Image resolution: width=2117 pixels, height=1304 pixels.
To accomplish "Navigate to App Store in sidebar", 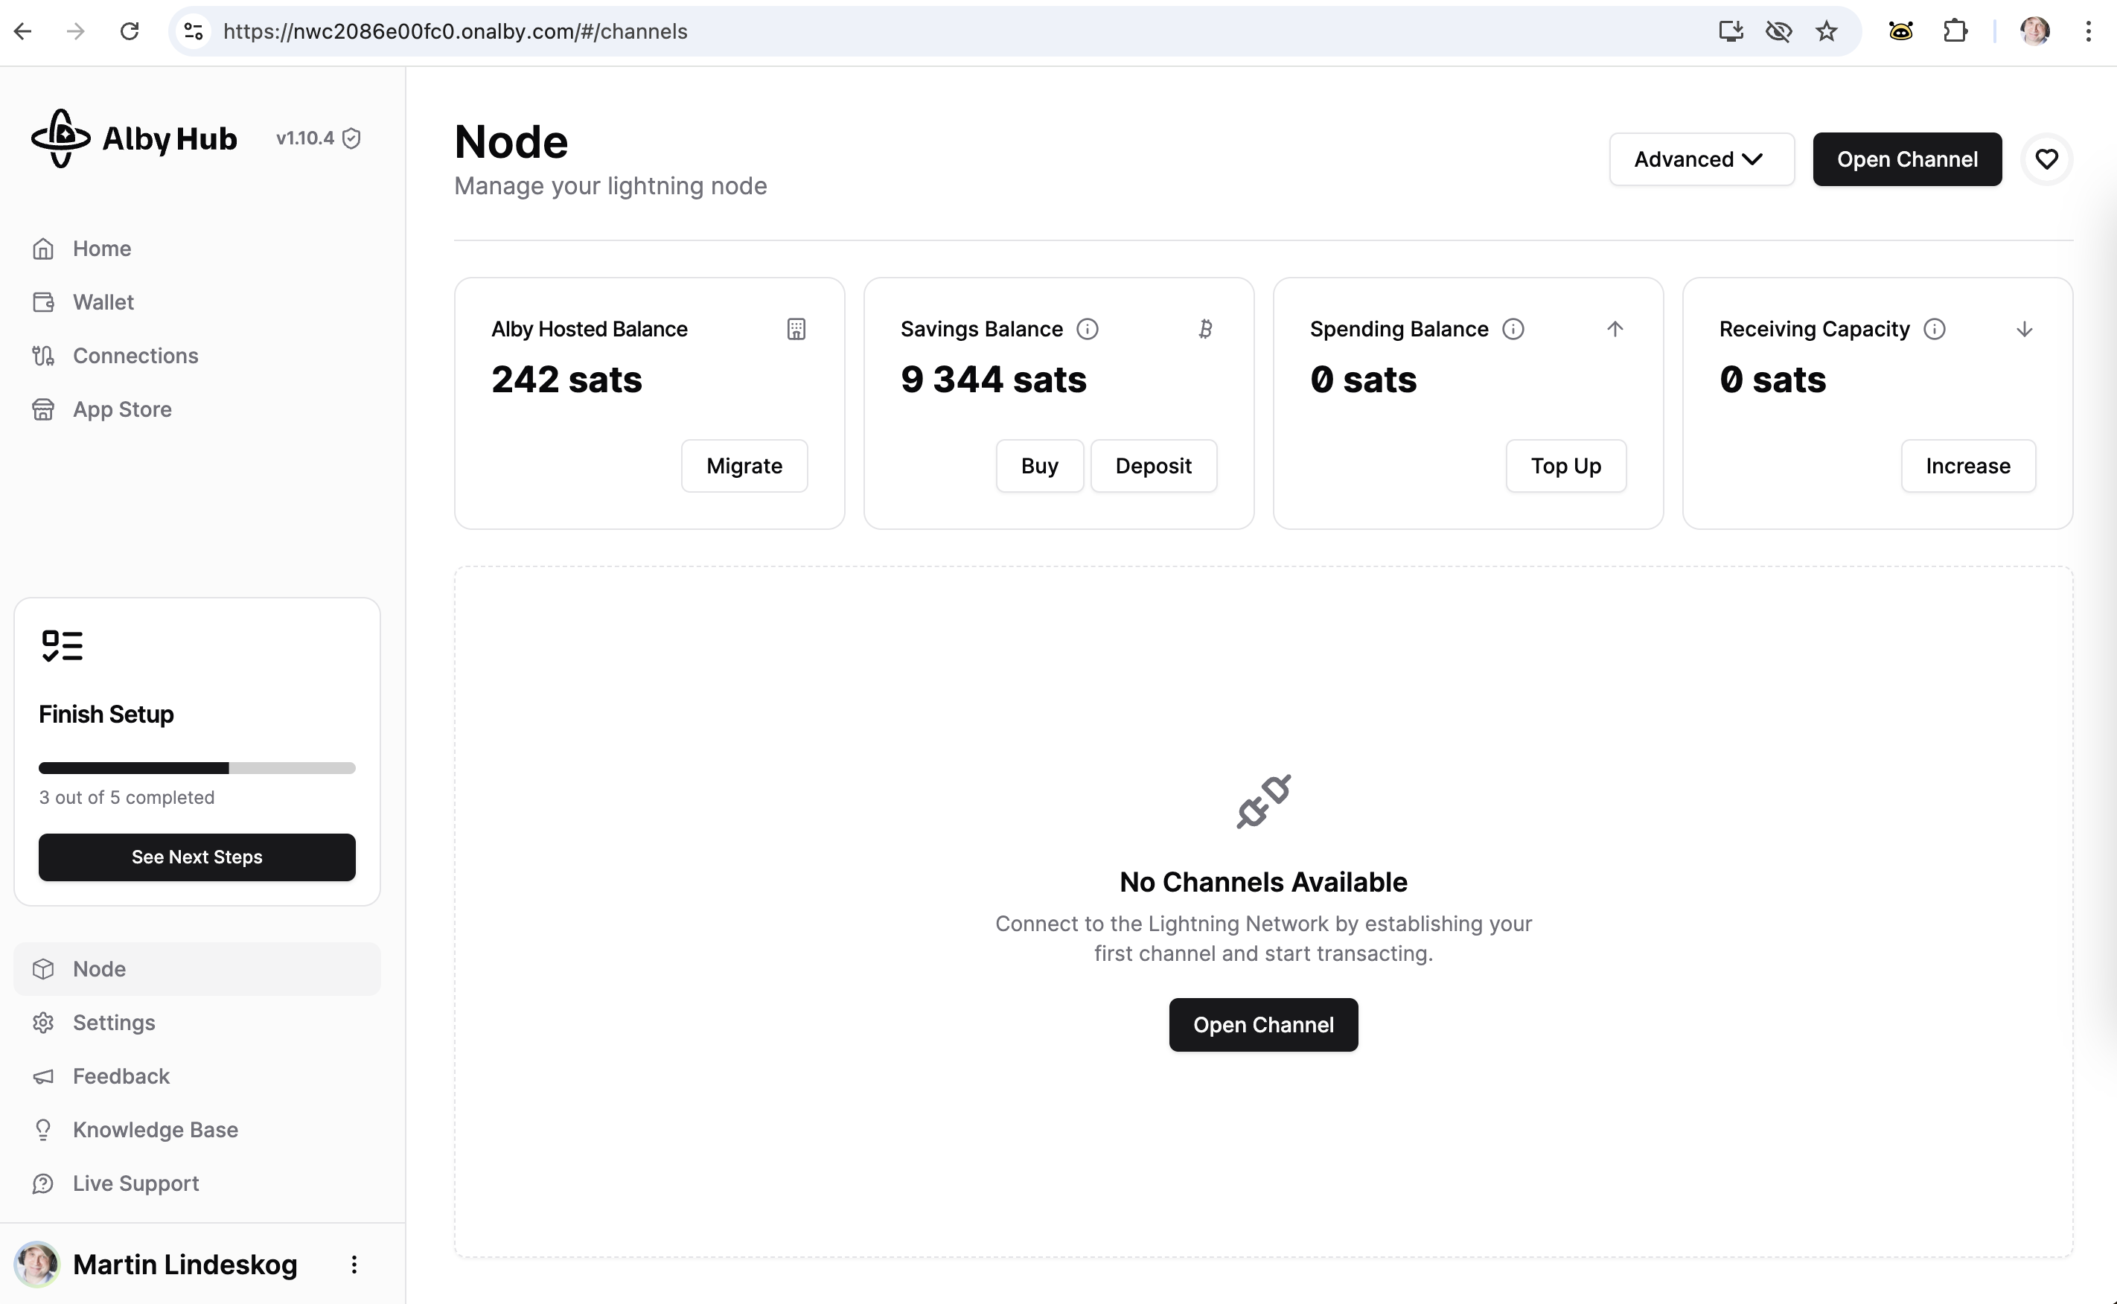I will 197,409.
